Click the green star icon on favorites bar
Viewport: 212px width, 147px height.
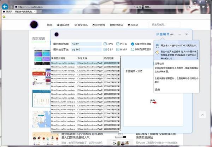click(x=4, y=17)
